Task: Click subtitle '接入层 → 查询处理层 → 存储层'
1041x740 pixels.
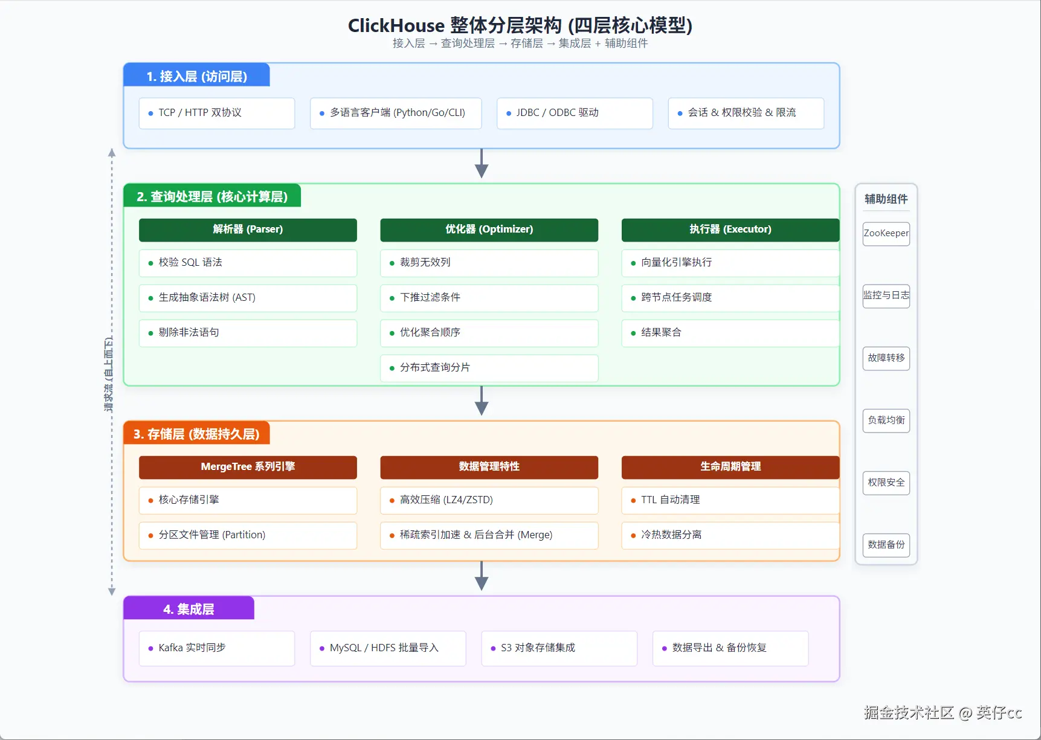Action: pyautogui.click(x=468, y=43)
